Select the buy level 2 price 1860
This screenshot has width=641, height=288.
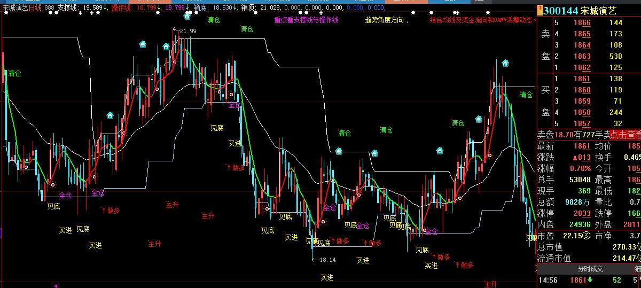pos(582,90)
